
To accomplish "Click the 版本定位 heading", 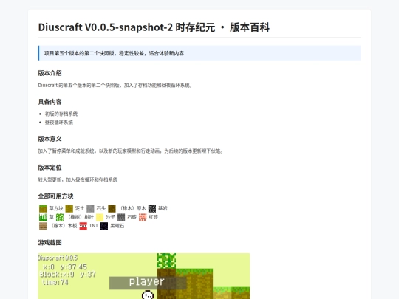I will coord(50,168).
